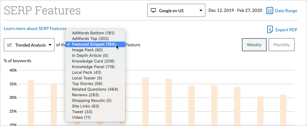Click the monitor icon in Google en-US selector
Viewport: 307px width, 126px height.
(153, 11)
